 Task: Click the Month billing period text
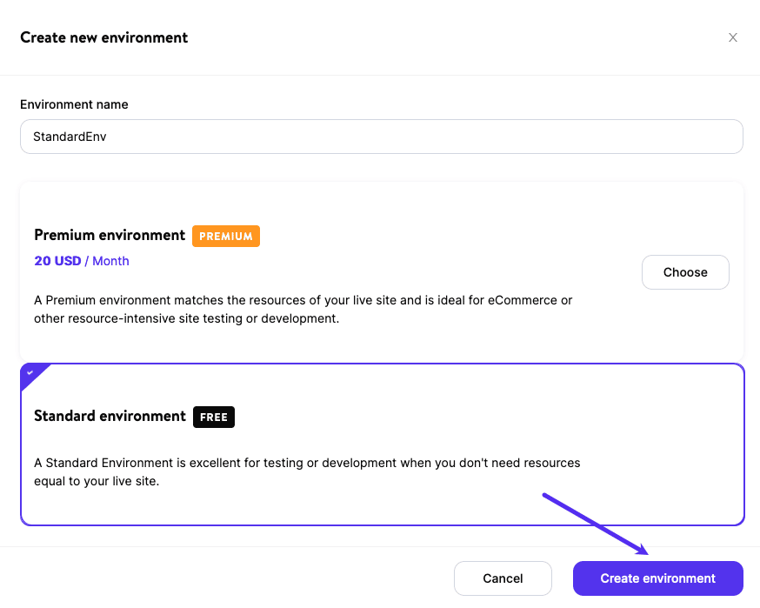point(111,261)
